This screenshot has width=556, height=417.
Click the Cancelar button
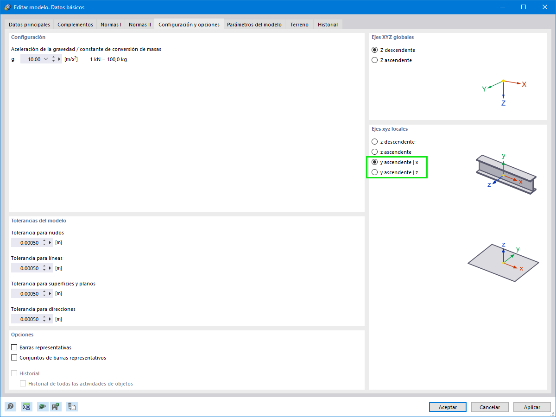click(490, 407)
